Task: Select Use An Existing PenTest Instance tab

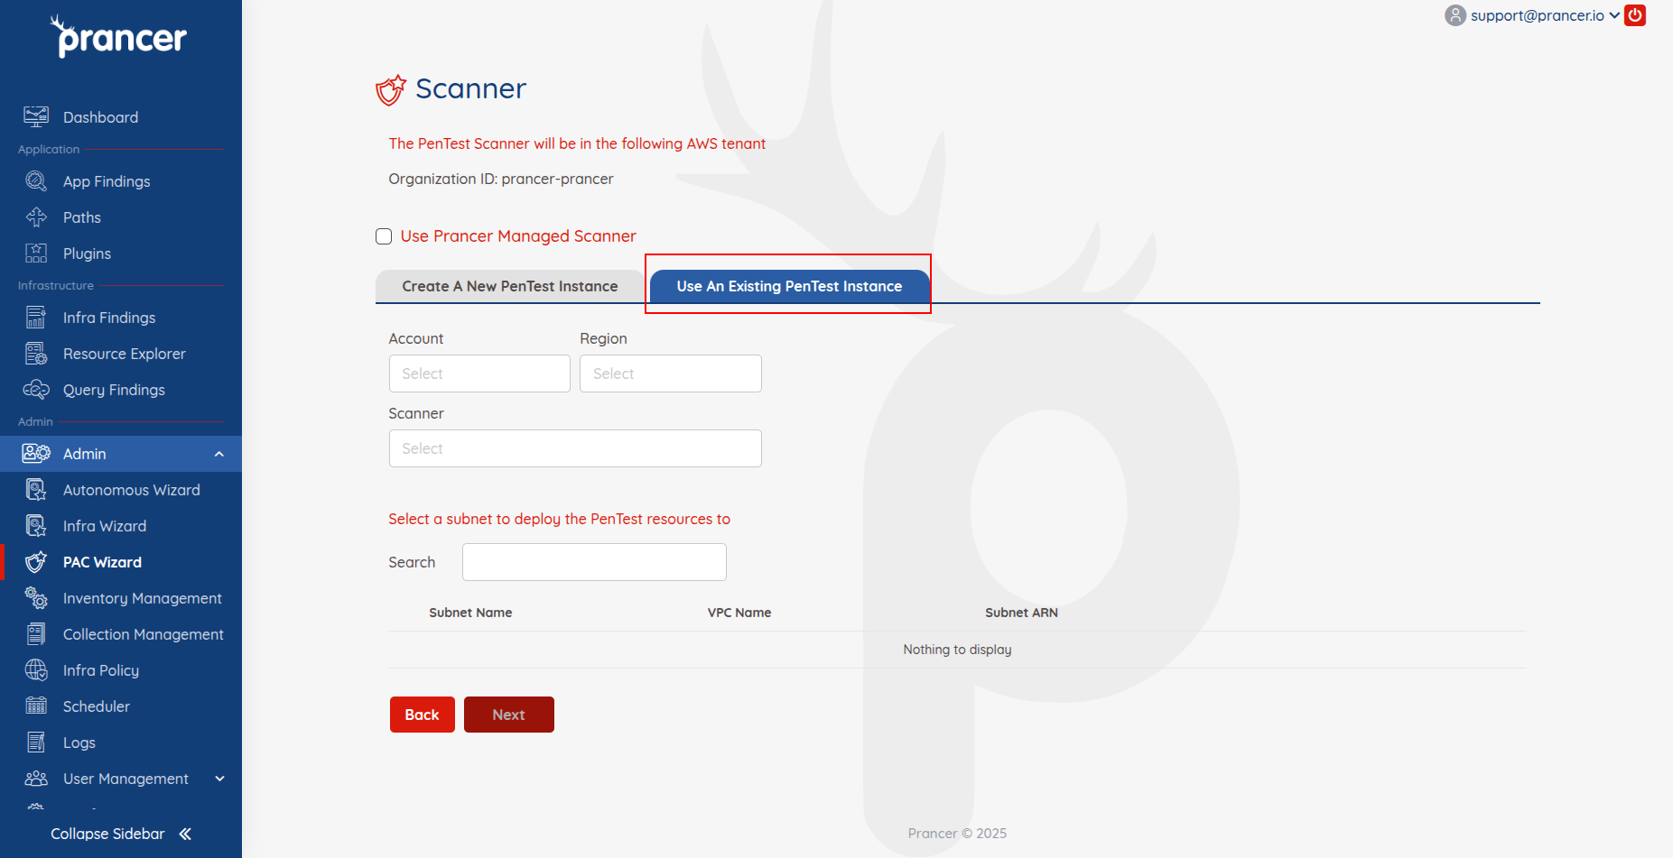Action: tap(789, 286)
